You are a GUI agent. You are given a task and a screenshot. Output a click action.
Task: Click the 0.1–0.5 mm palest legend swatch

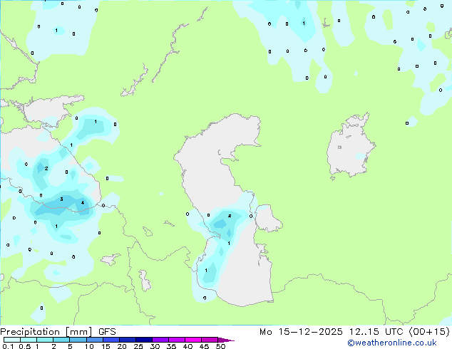point(12,340)
